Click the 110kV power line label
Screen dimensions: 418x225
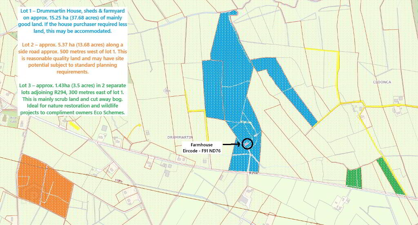point(119,180)
